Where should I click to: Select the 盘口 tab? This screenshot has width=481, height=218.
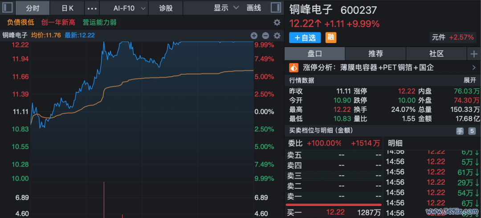click(315, 54)
